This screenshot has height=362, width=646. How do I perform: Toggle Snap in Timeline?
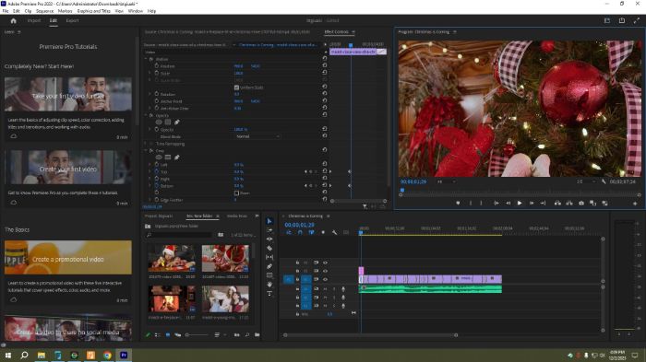pyautogui.click(x=300, y=232)
